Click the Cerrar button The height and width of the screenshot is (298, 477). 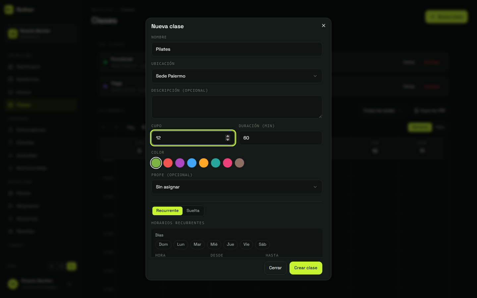pos(275,268)
